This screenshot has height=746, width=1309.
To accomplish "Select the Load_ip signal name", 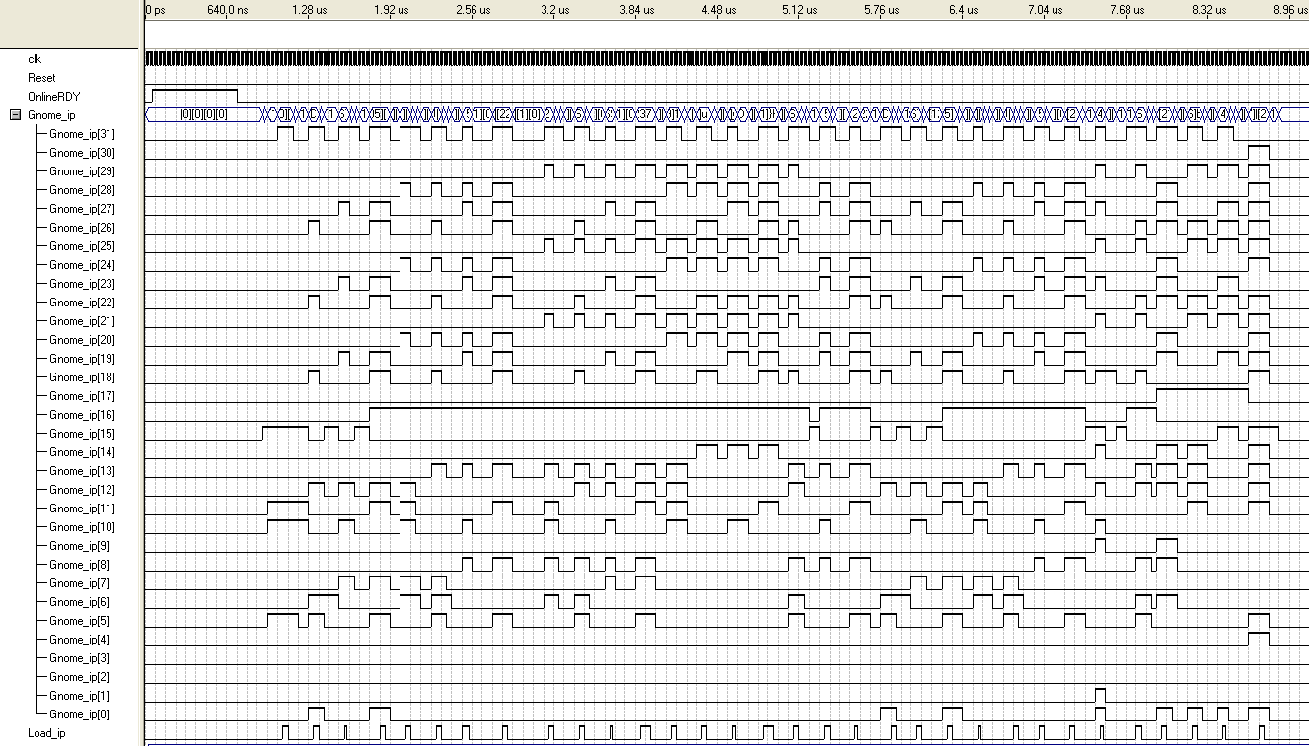I will click(45, 732).
